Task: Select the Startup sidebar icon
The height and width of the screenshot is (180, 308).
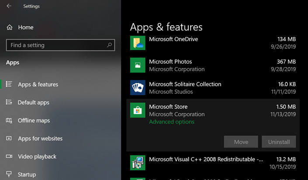Action: click(9, 174)
